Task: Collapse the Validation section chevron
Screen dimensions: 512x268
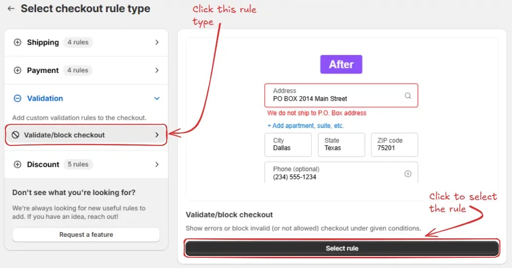Action: coord(157,98)
